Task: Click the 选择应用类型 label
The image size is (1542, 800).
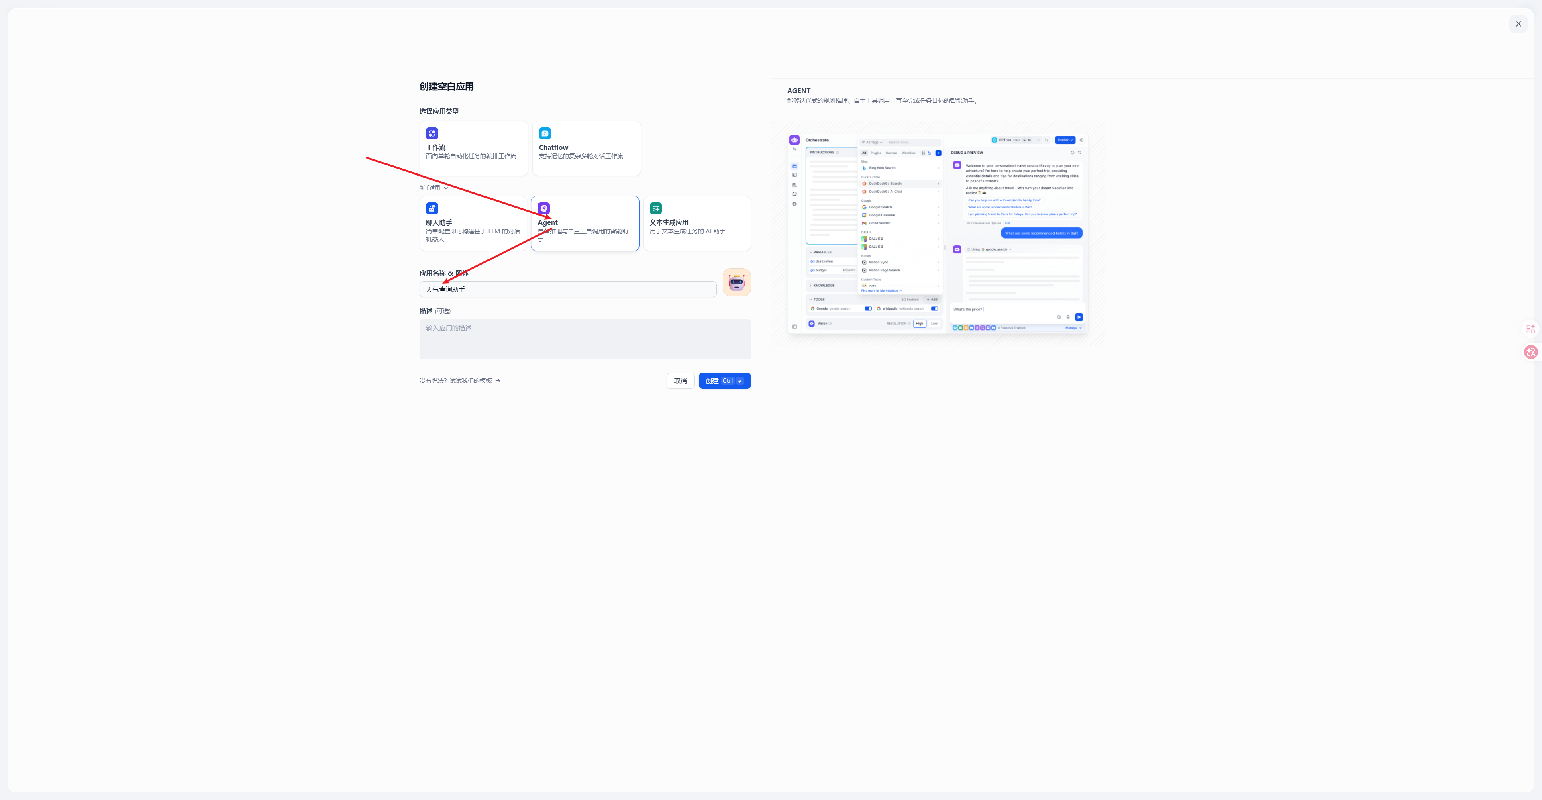Action: point(439,111)
